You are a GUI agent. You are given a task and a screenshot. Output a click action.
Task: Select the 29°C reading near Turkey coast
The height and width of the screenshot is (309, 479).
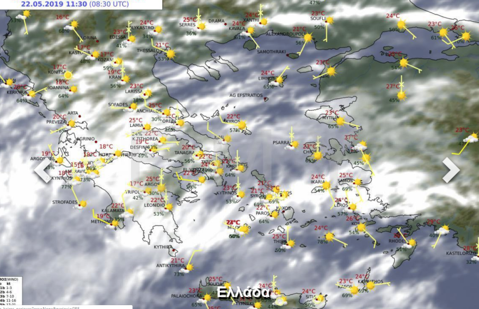(433, 221)
